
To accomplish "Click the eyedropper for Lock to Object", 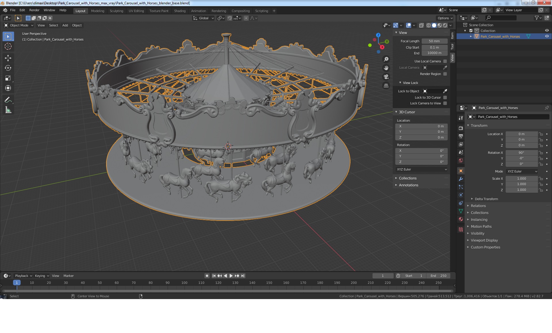I will pyautogui.click(x=445, y=91).
